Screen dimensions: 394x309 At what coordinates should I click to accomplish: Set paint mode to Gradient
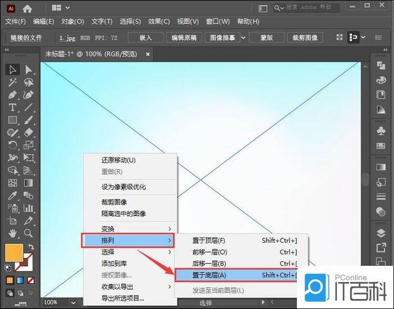(20, 280)
